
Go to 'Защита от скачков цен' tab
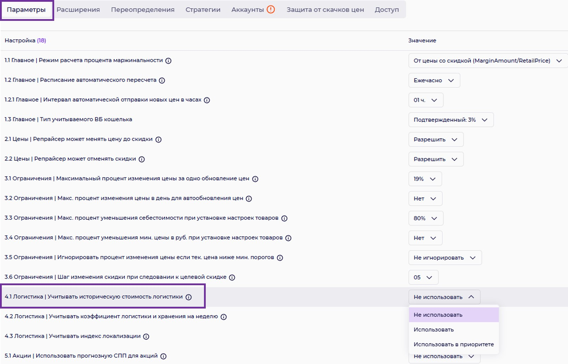coord(325,10)
